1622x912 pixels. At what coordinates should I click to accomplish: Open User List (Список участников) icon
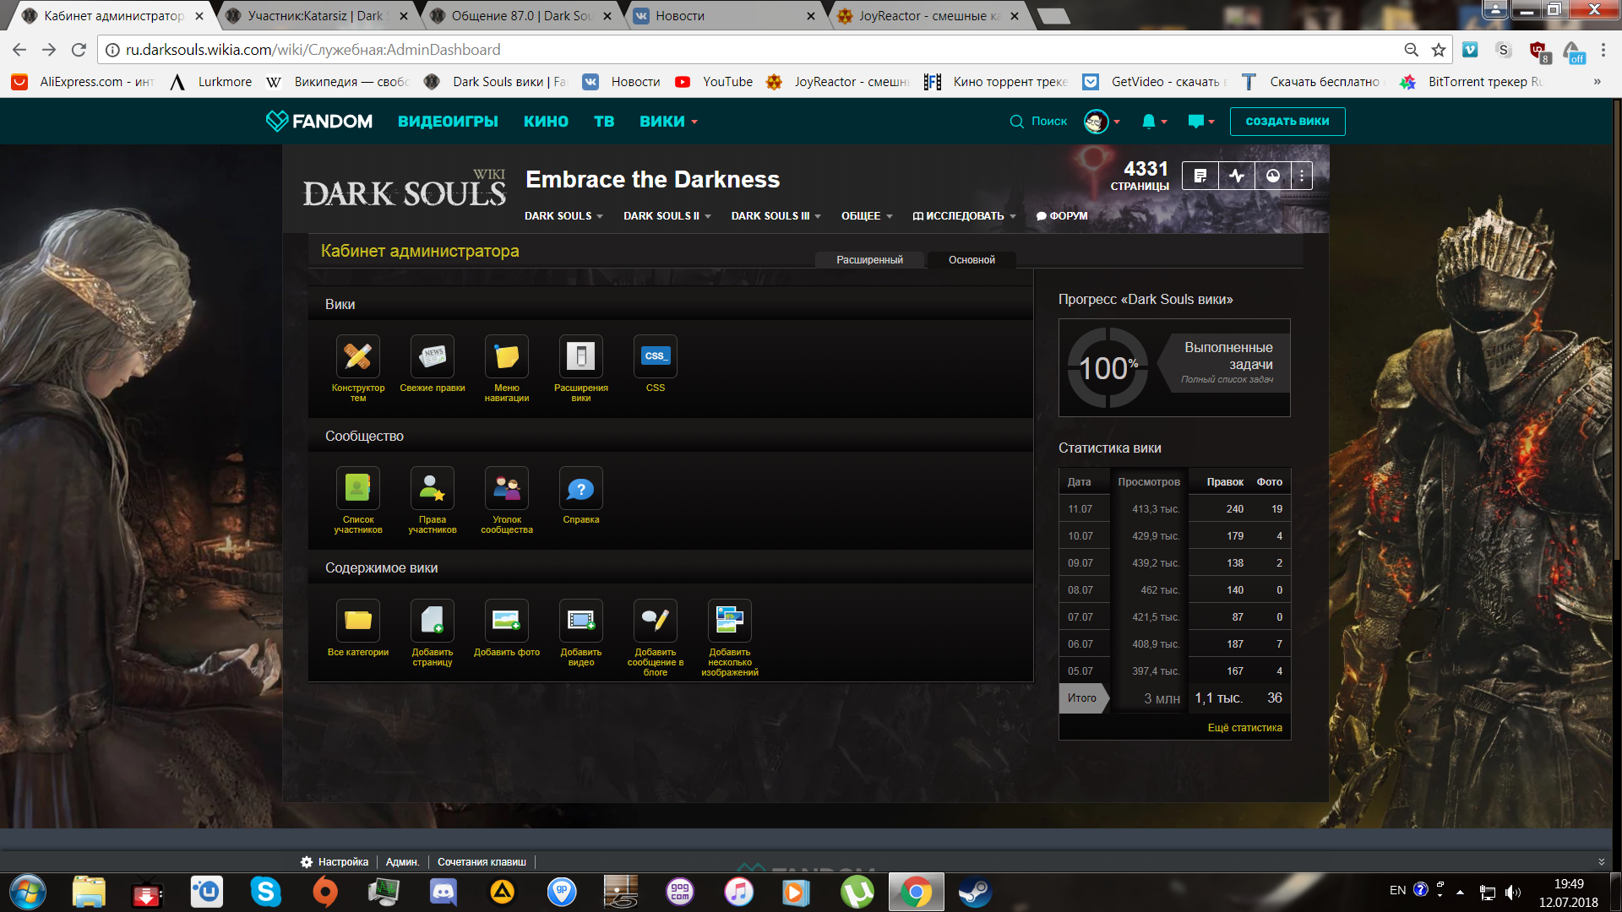tap(357, 488)
